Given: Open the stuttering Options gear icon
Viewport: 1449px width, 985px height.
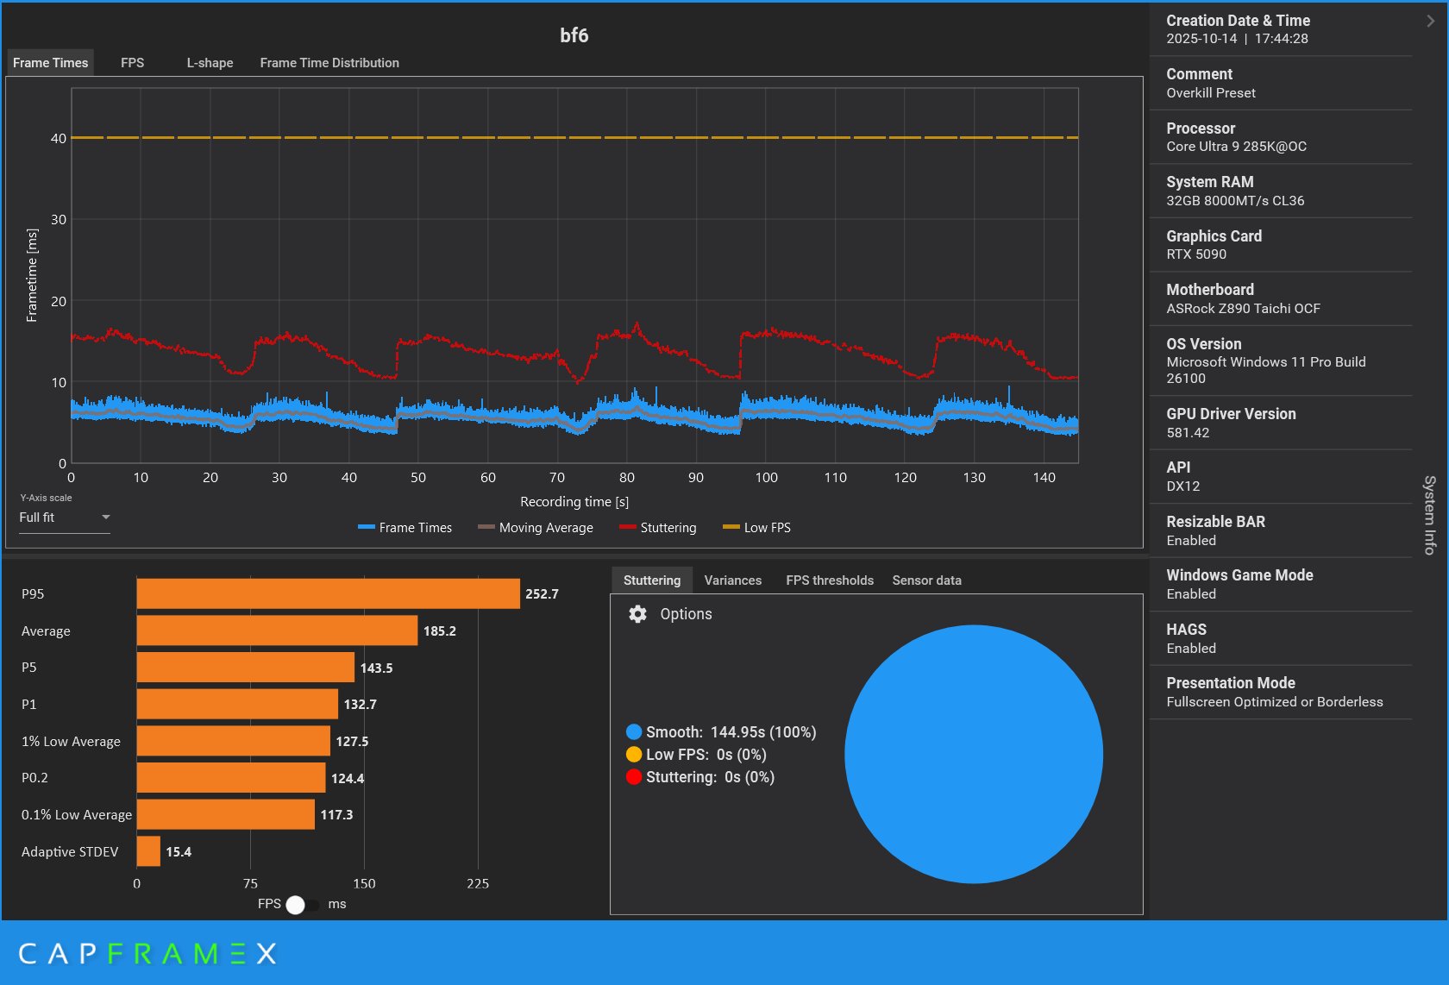Looking at the screenshot, I should pyautogui.click(x=637, y=614).
